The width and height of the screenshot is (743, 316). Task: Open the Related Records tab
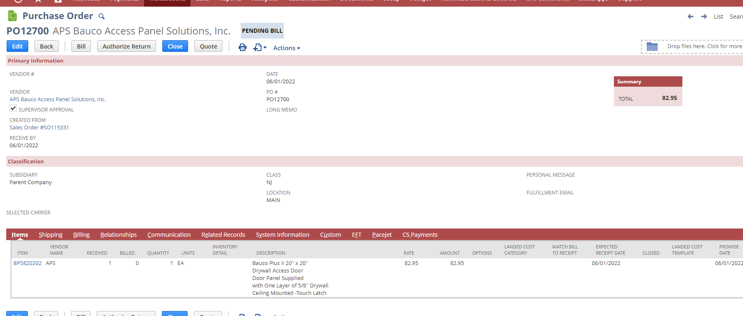[223, 235]
